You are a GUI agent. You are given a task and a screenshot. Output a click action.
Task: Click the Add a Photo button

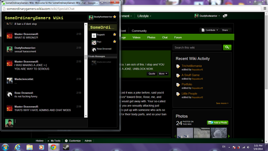coord(218,122)
